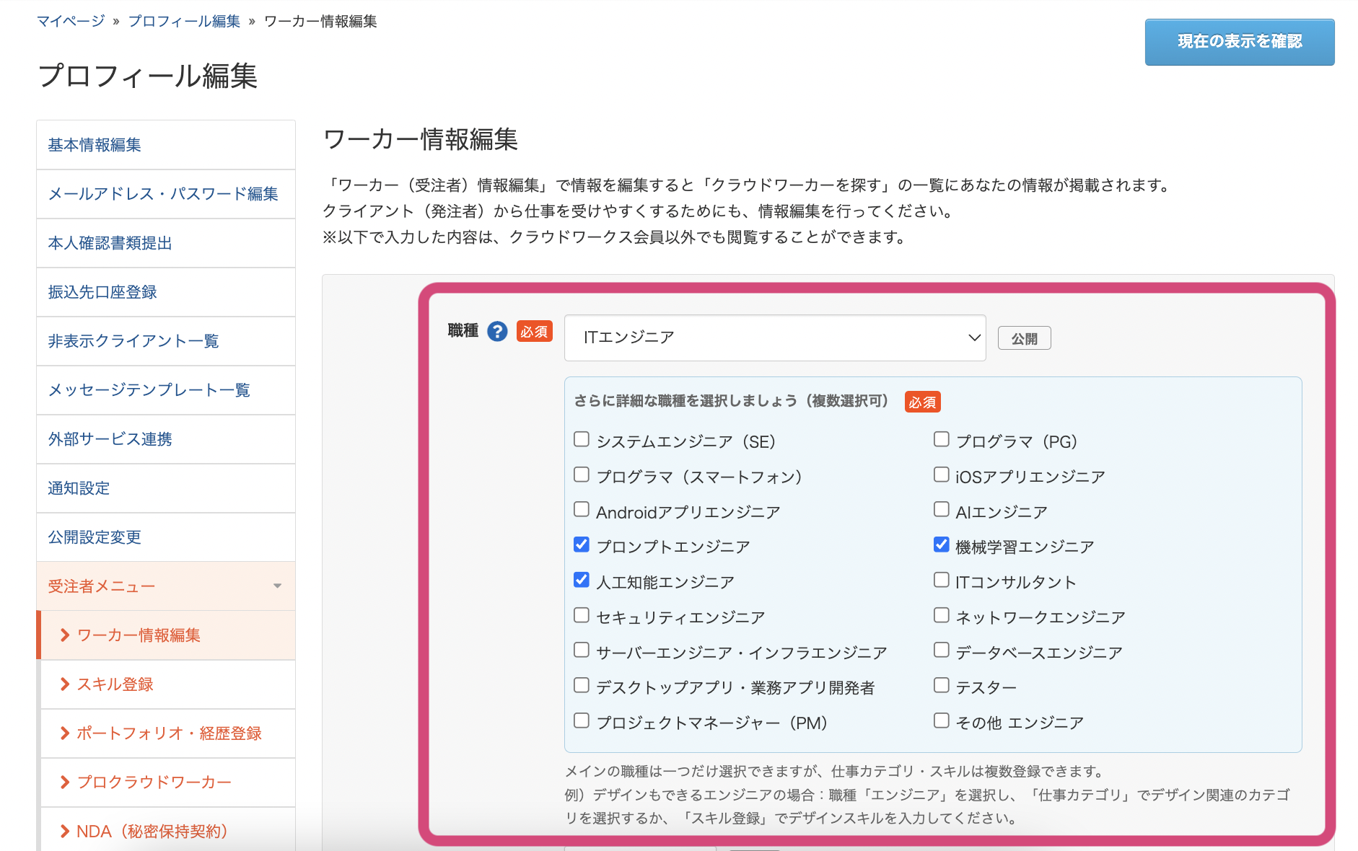The width and height of the screenshot is (1358, 851).
Task: Go to 通知設定 in sidebar
Action: point(79,488)
